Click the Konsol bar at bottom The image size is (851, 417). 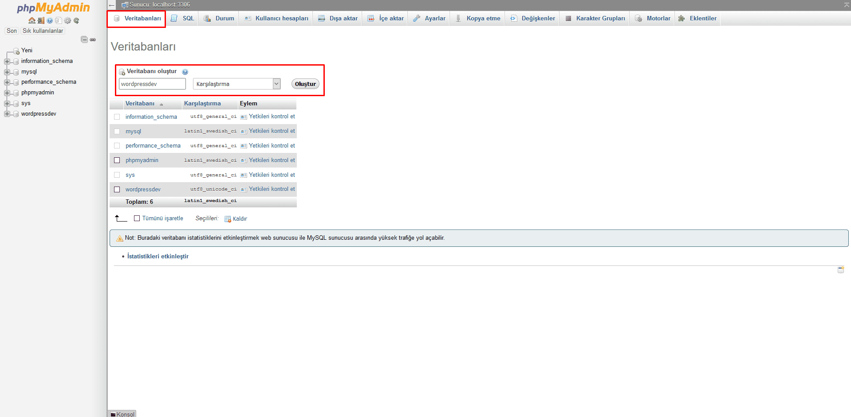[122, 414]
